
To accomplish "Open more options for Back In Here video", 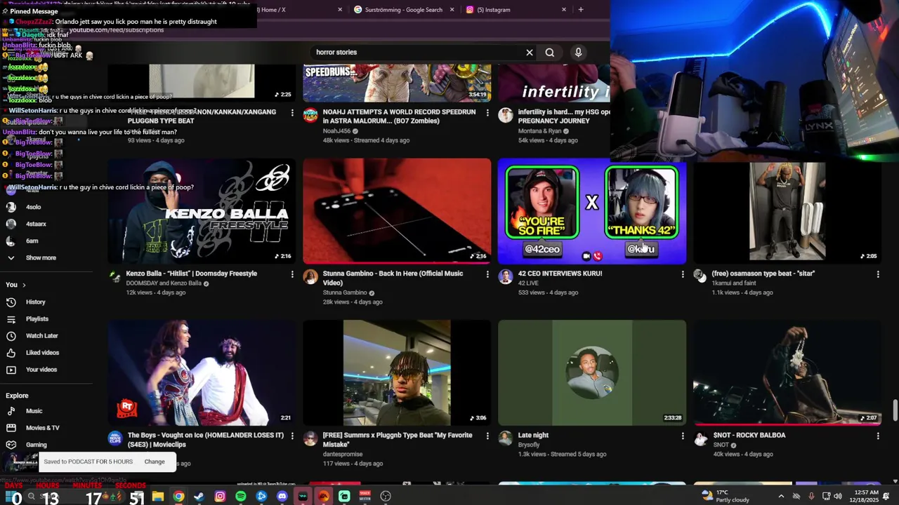I will (x=487, y=274).
